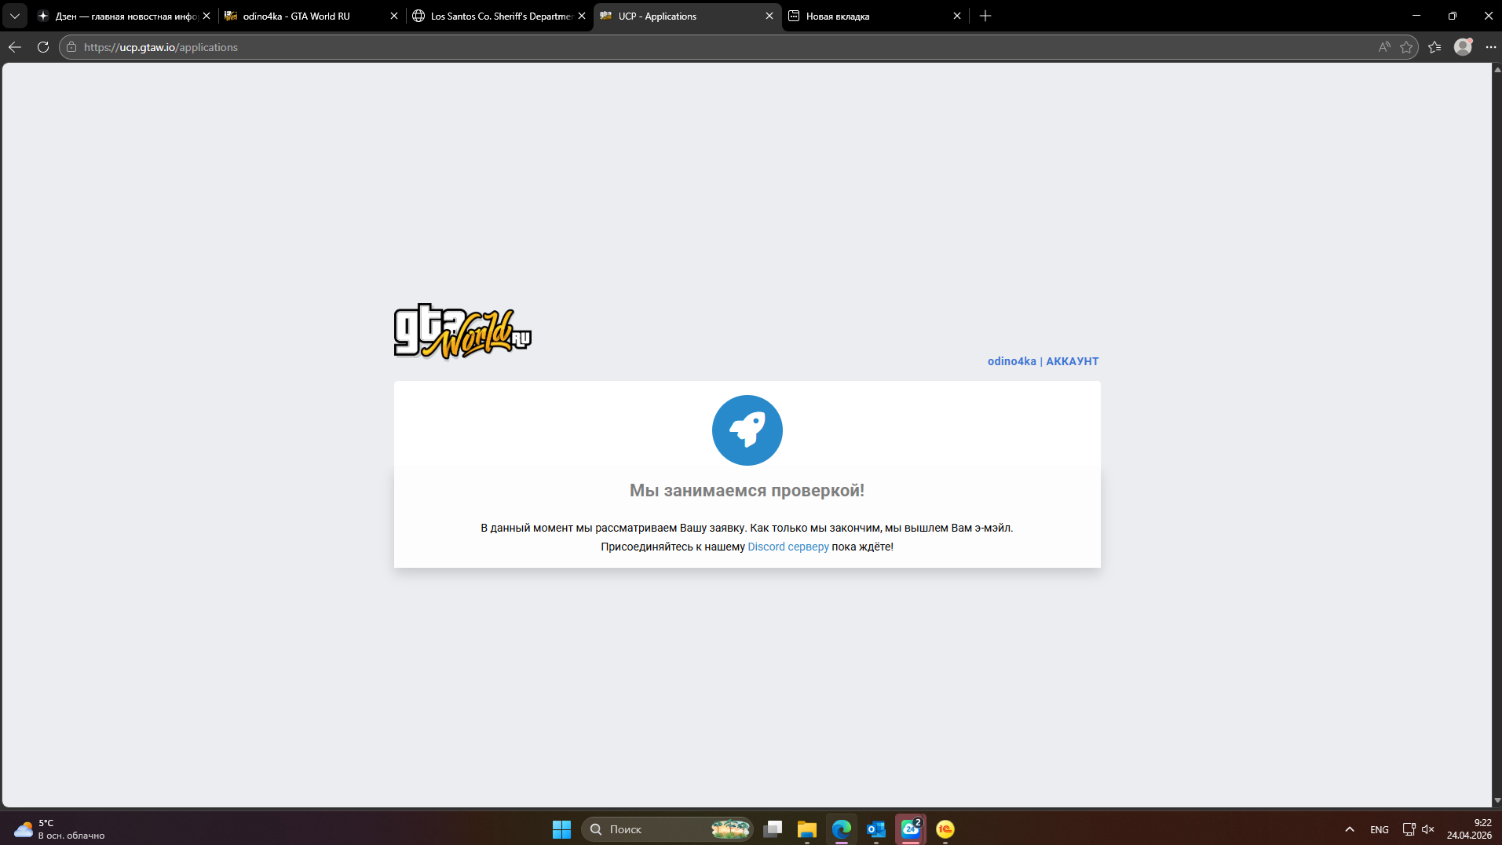
Task: Refresh the page with reload icon
Action: [x=43, y=47]
